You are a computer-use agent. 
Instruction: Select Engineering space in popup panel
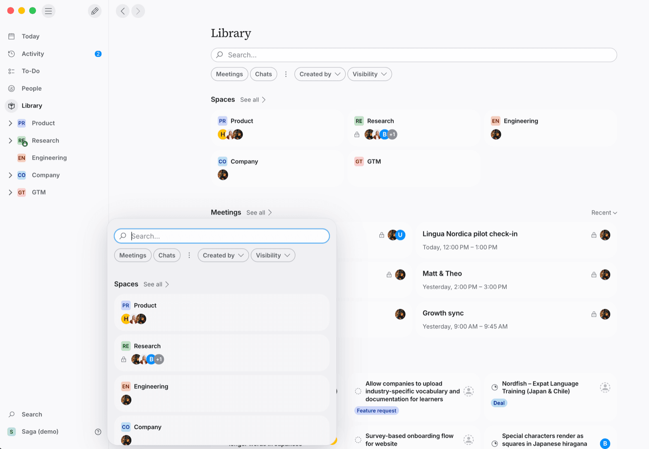[x=222, y=393]
